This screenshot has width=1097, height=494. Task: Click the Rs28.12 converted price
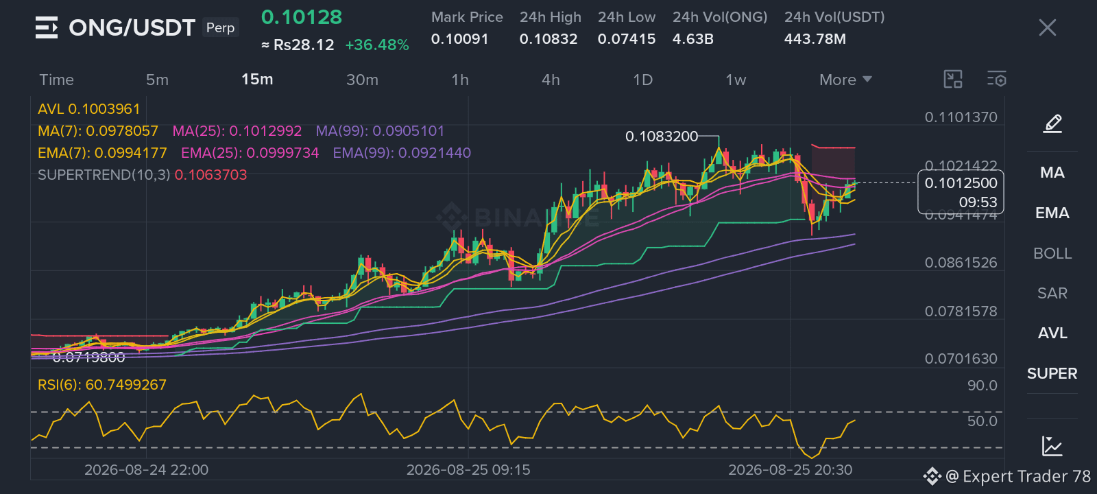[298, 45]
